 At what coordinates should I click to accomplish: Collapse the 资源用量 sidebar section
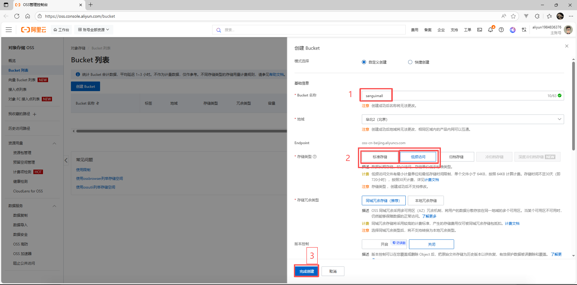(x=54, y=143)
